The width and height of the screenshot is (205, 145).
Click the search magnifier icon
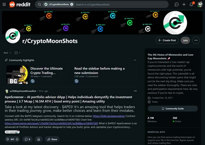[x=40, y=4]
